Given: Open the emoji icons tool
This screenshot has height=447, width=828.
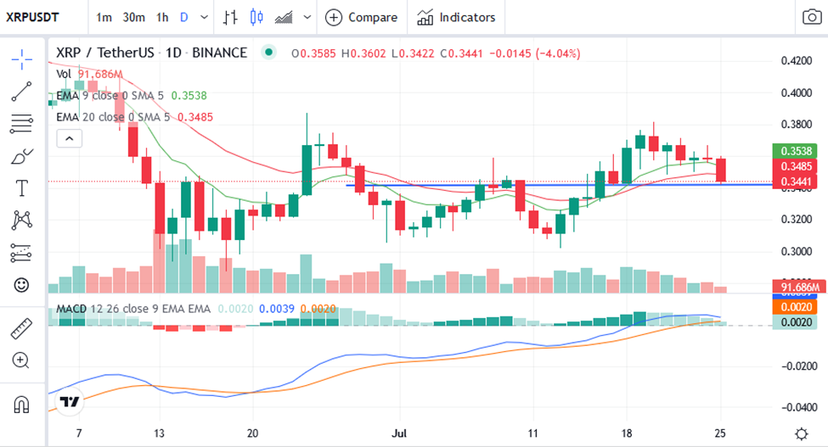Looking at the screenshot, I should point(21,285).
